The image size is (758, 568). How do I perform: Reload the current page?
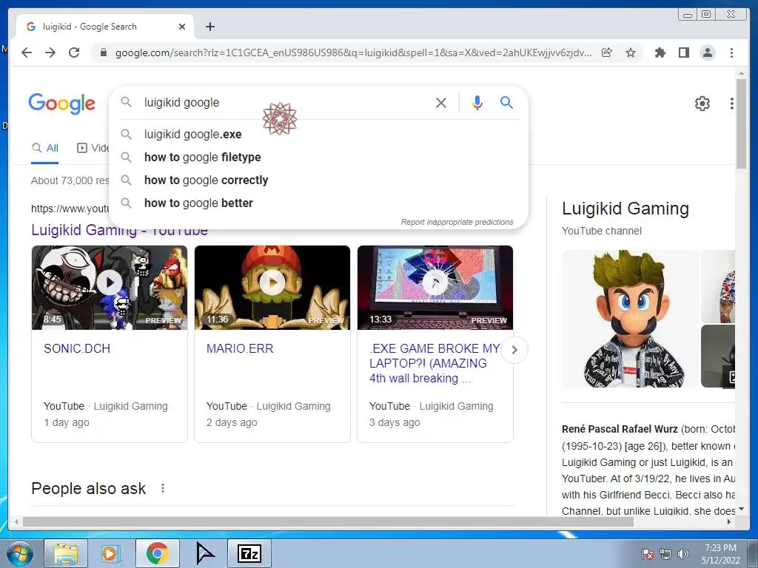point(74,53)
